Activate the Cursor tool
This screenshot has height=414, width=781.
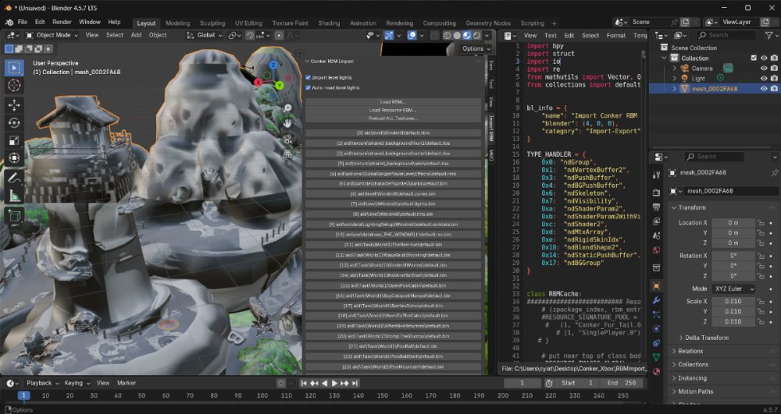14,86
